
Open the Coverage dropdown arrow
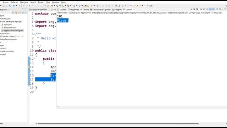coord(65,6)
